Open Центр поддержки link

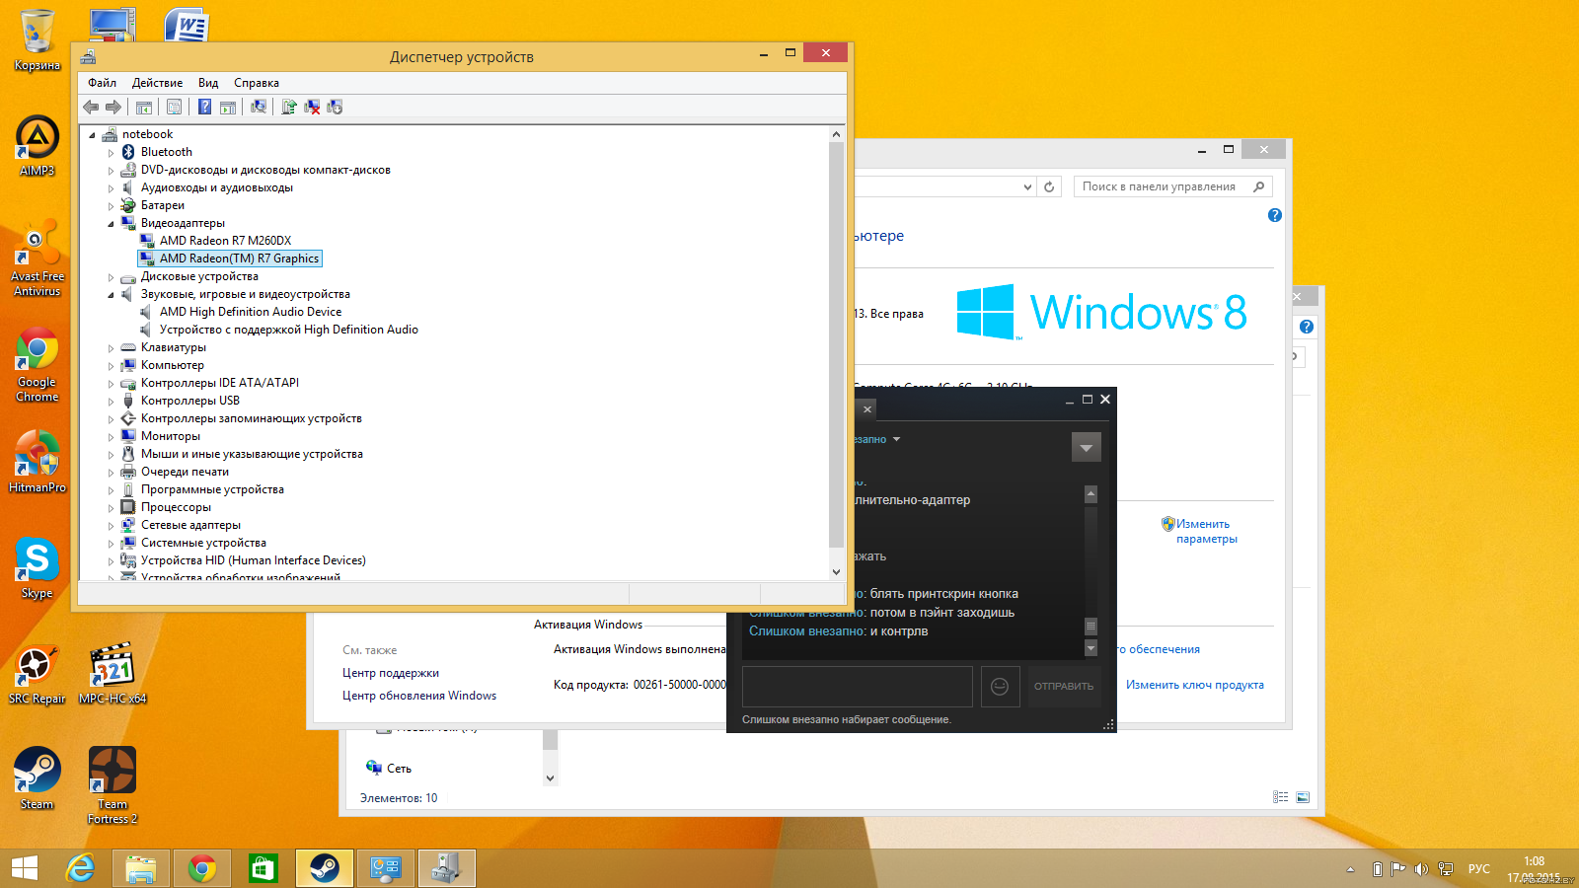[391, 673]
